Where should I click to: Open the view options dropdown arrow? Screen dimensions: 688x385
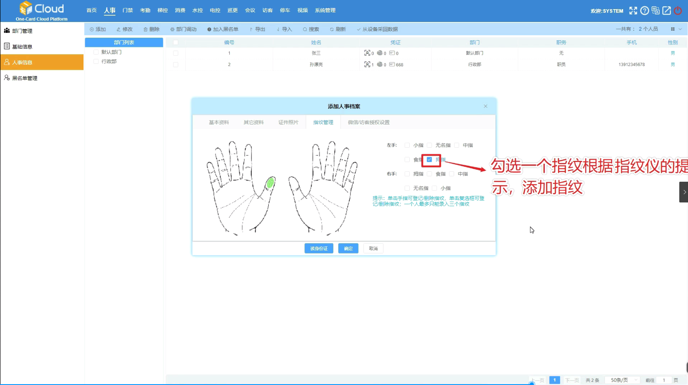[x=680, y=29]
